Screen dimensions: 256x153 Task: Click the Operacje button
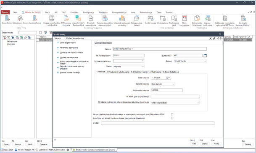[x=43, y=144]
